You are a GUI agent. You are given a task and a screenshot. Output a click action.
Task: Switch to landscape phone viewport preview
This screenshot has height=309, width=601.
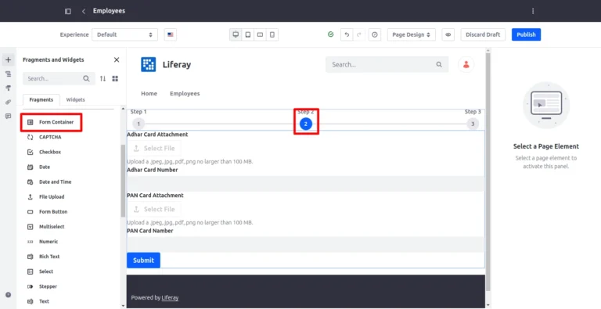(260, 34)
